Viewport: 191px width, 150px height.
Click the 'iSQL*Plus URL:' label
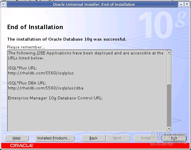(x=22, y=68)
